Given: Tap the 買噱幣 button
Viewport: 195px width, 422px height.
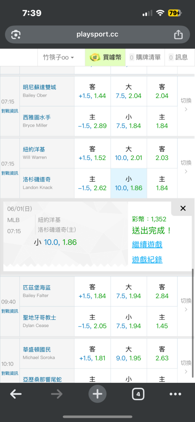Looking at the screenshot, I should (x=106, y=57).
